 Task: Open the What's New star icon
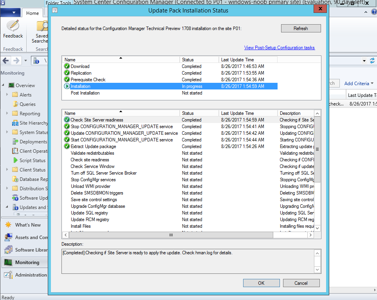tap(8, 225)
